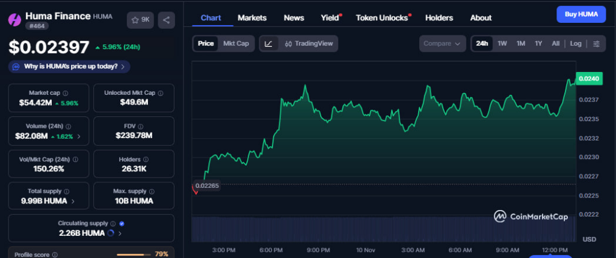Open the News tab
616x258 pixels.
point(294,18)
